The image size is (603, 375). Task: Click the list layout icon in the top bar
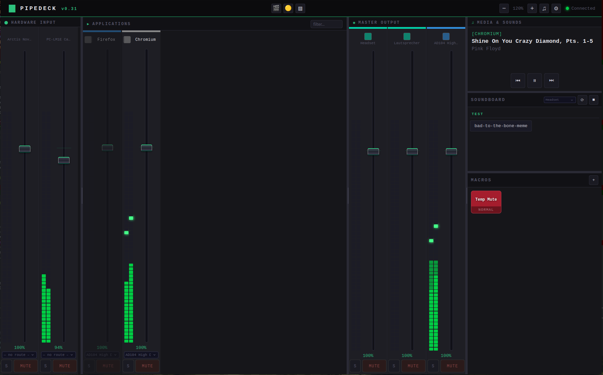tap(300, 8)
